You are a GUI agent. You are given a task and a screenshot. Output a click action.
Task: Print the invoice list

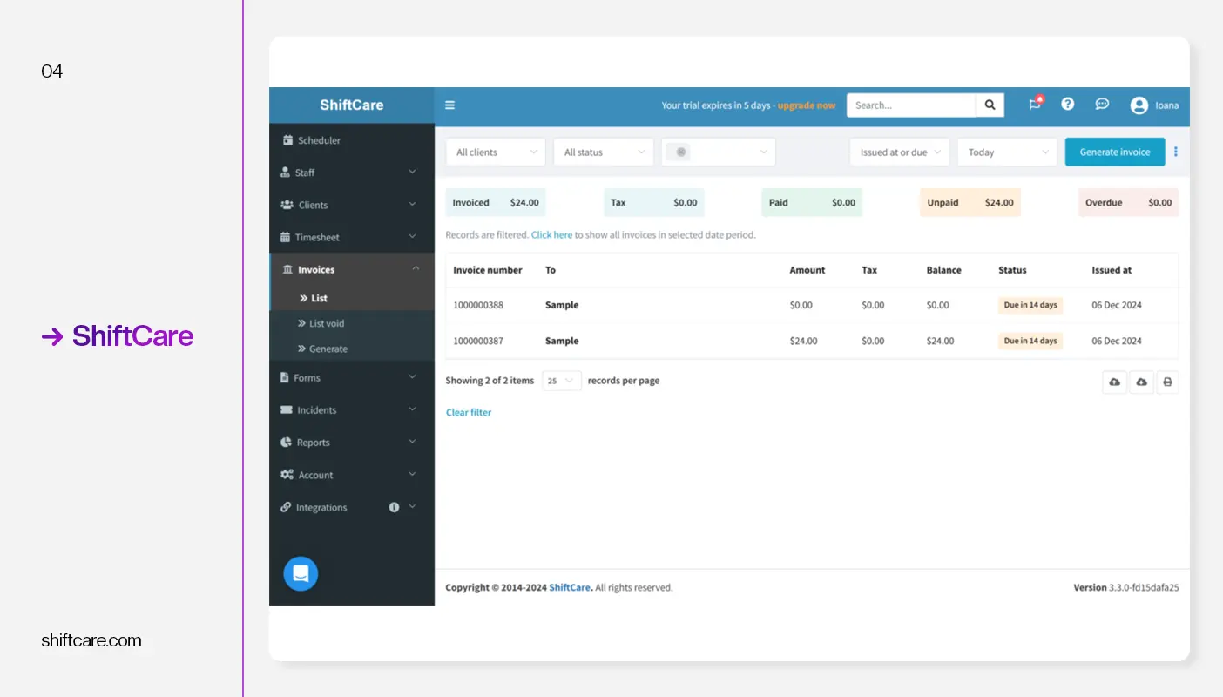pyautogui.click(x=1167, y=382)
